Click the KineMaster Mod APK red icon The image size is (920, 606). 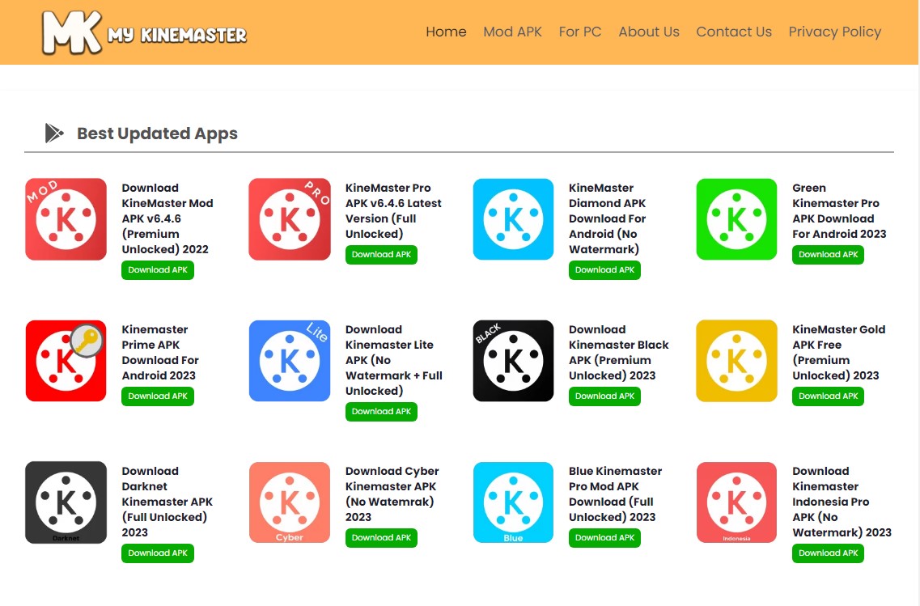66,219
